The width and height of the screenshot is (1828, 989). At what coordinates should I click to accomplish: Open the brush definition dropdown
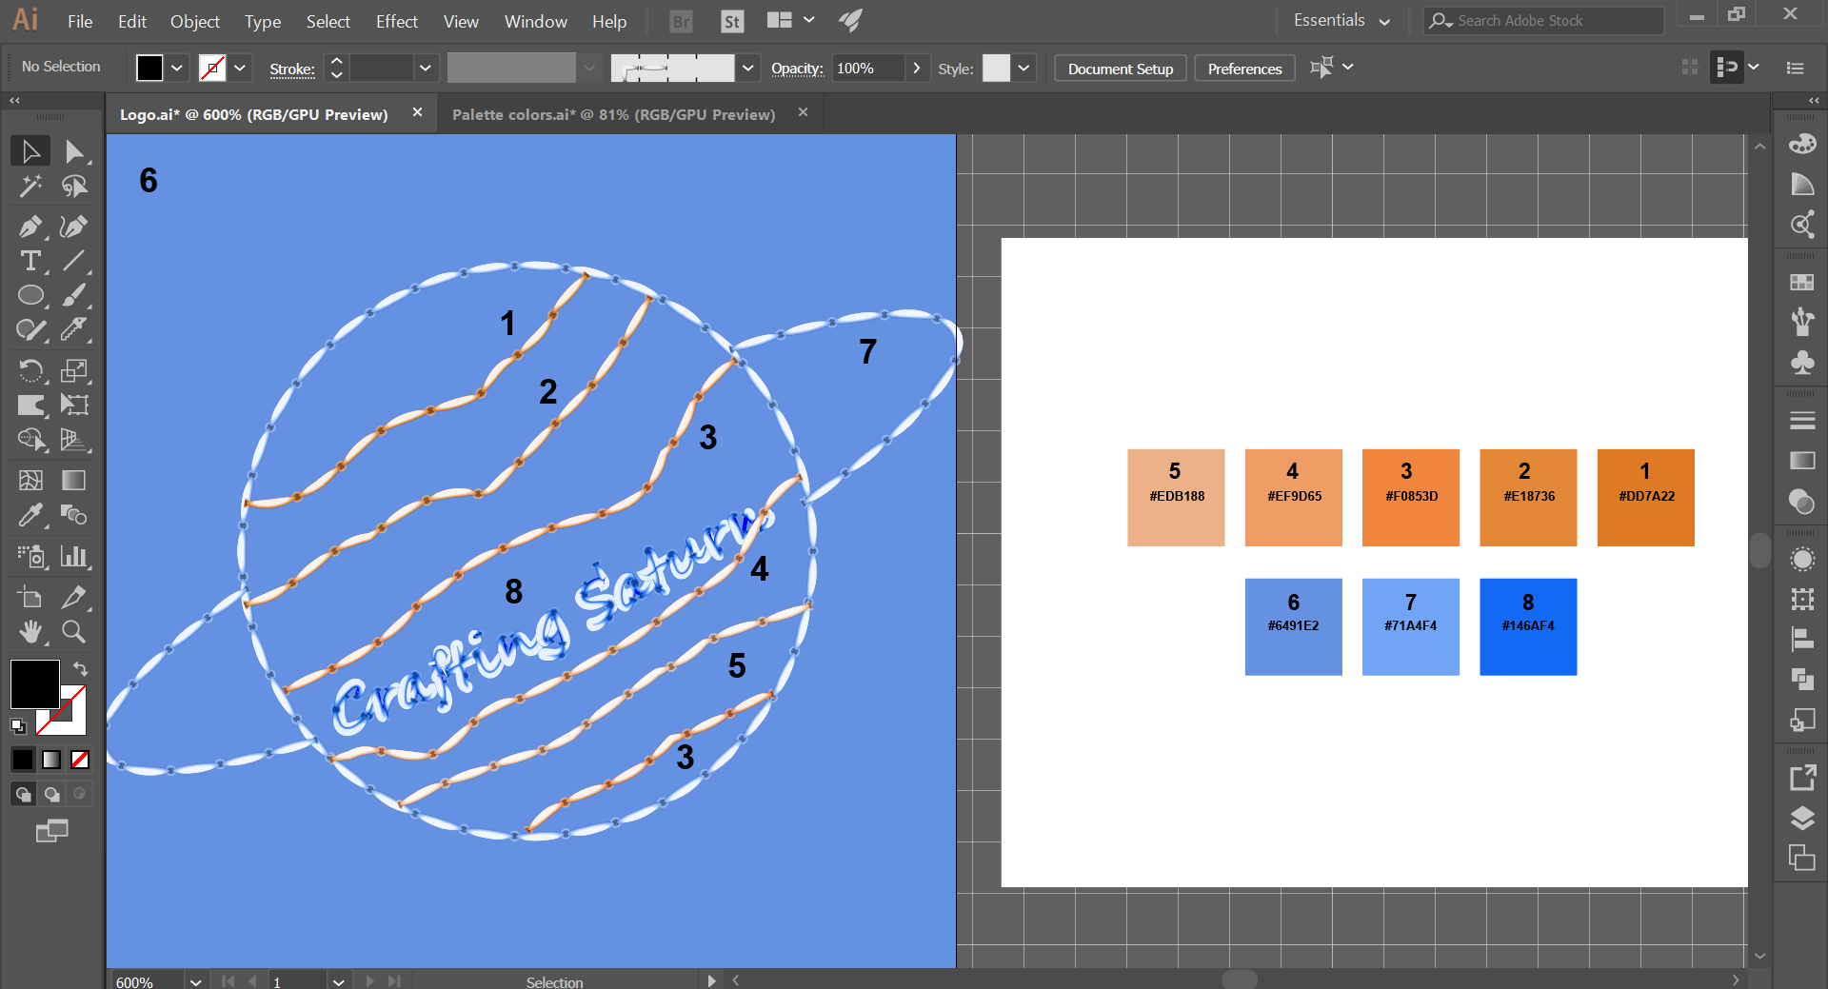[x=747, y=68]
